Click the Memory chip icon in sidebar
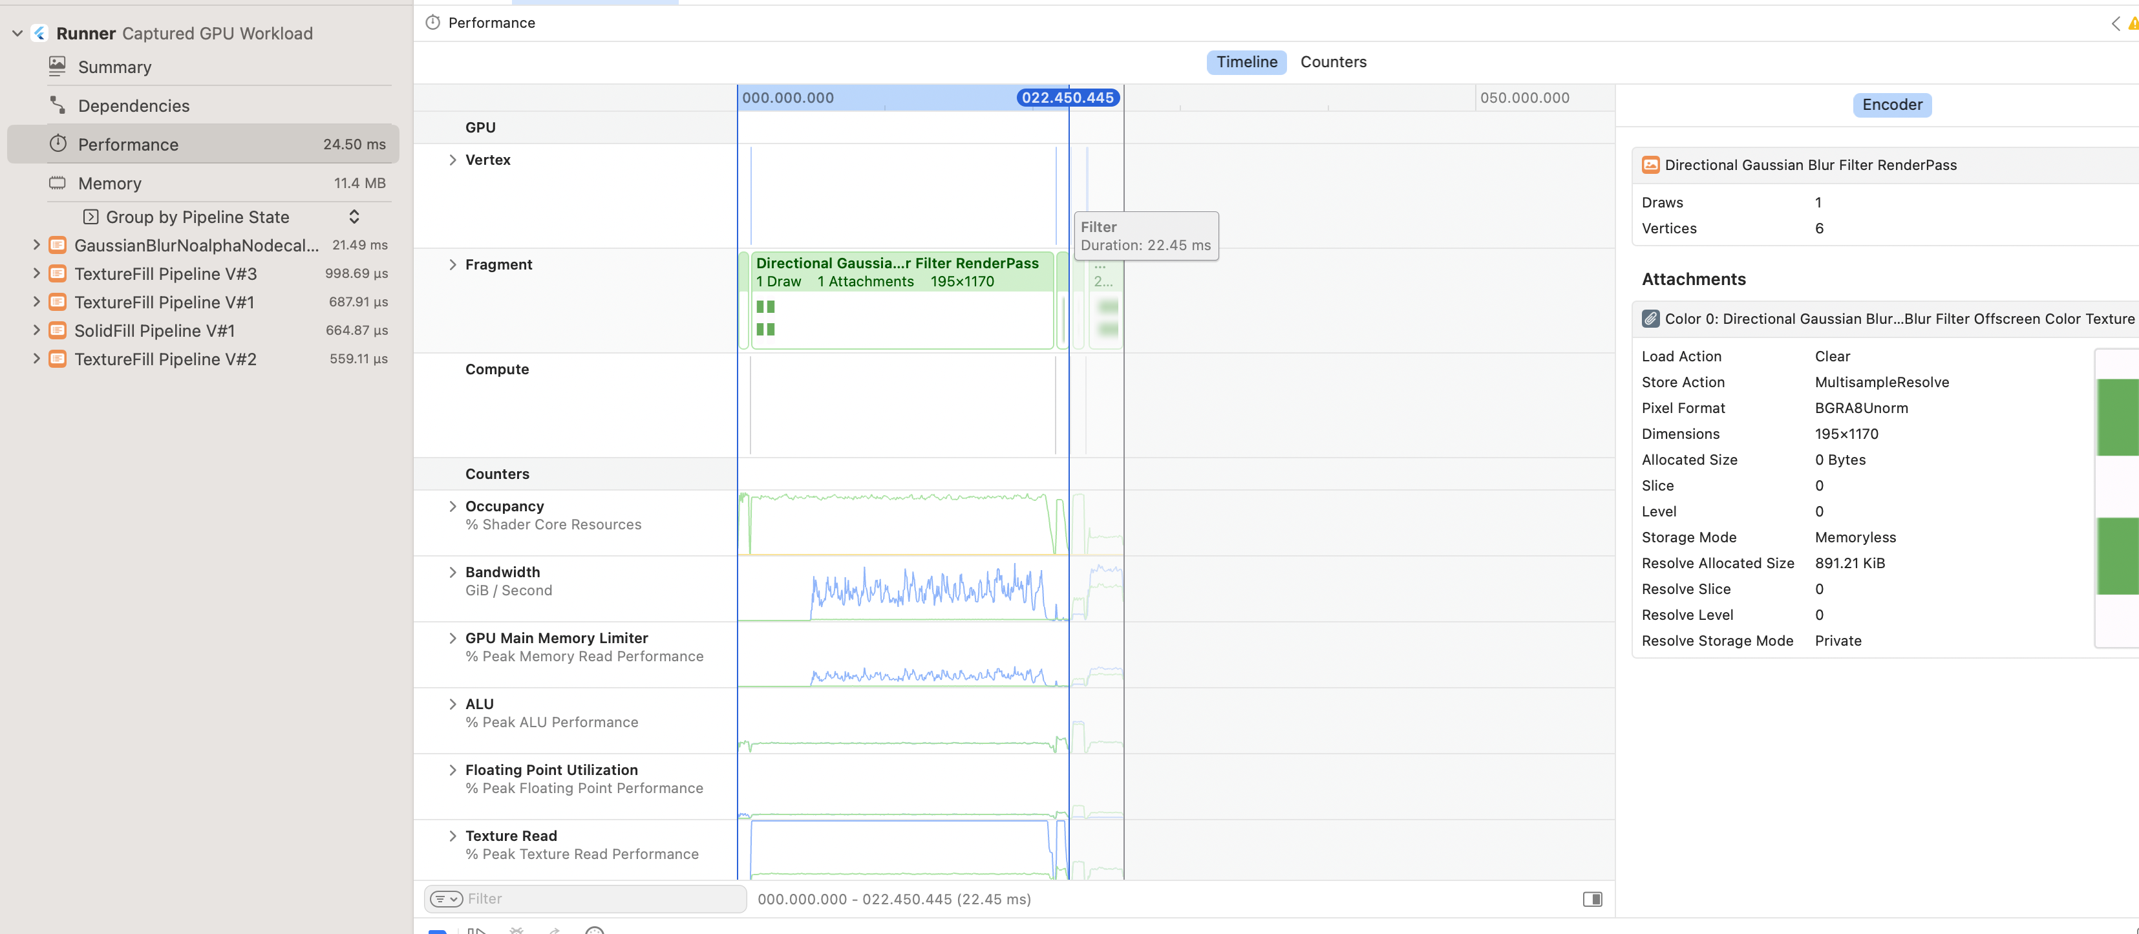Viewport: 2139px width, 934px height. tap(56, 183)
